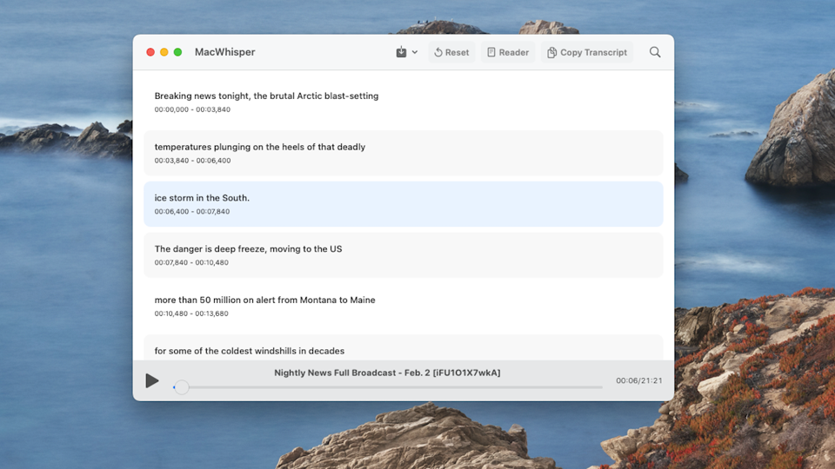Viewport: 835px width, 469px height.
Task: Close the MacWhisper window
Action: tap(150, 52)
